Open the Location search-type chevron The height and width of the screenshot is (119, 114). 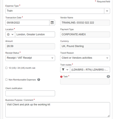coord(13,35)
